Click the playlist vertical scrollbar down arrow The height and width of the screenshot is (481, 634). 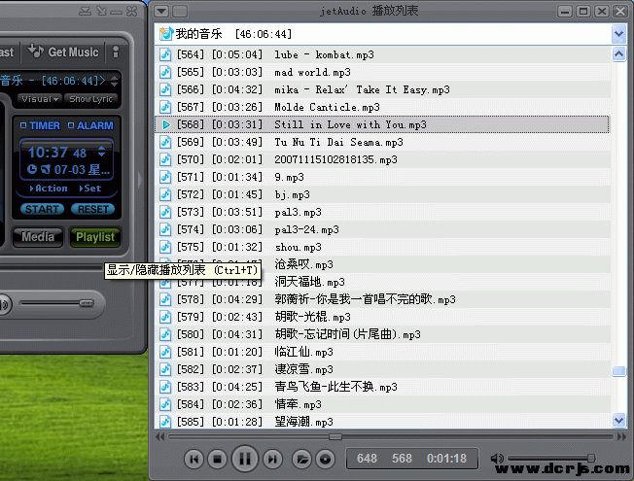pos(619,420)
